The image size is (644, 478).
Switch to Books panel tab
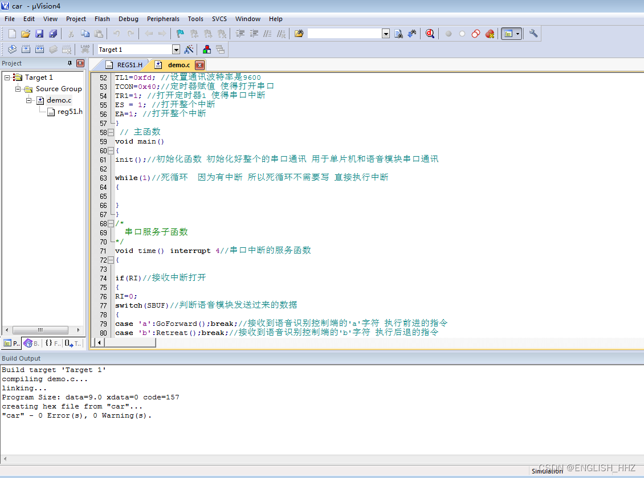coord(31,344)
